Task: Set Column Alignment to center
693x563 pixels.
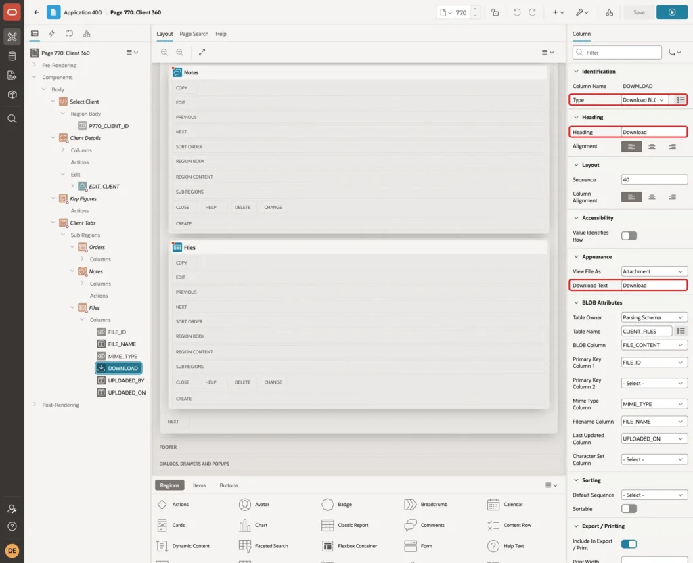Action: click(652, 197)
